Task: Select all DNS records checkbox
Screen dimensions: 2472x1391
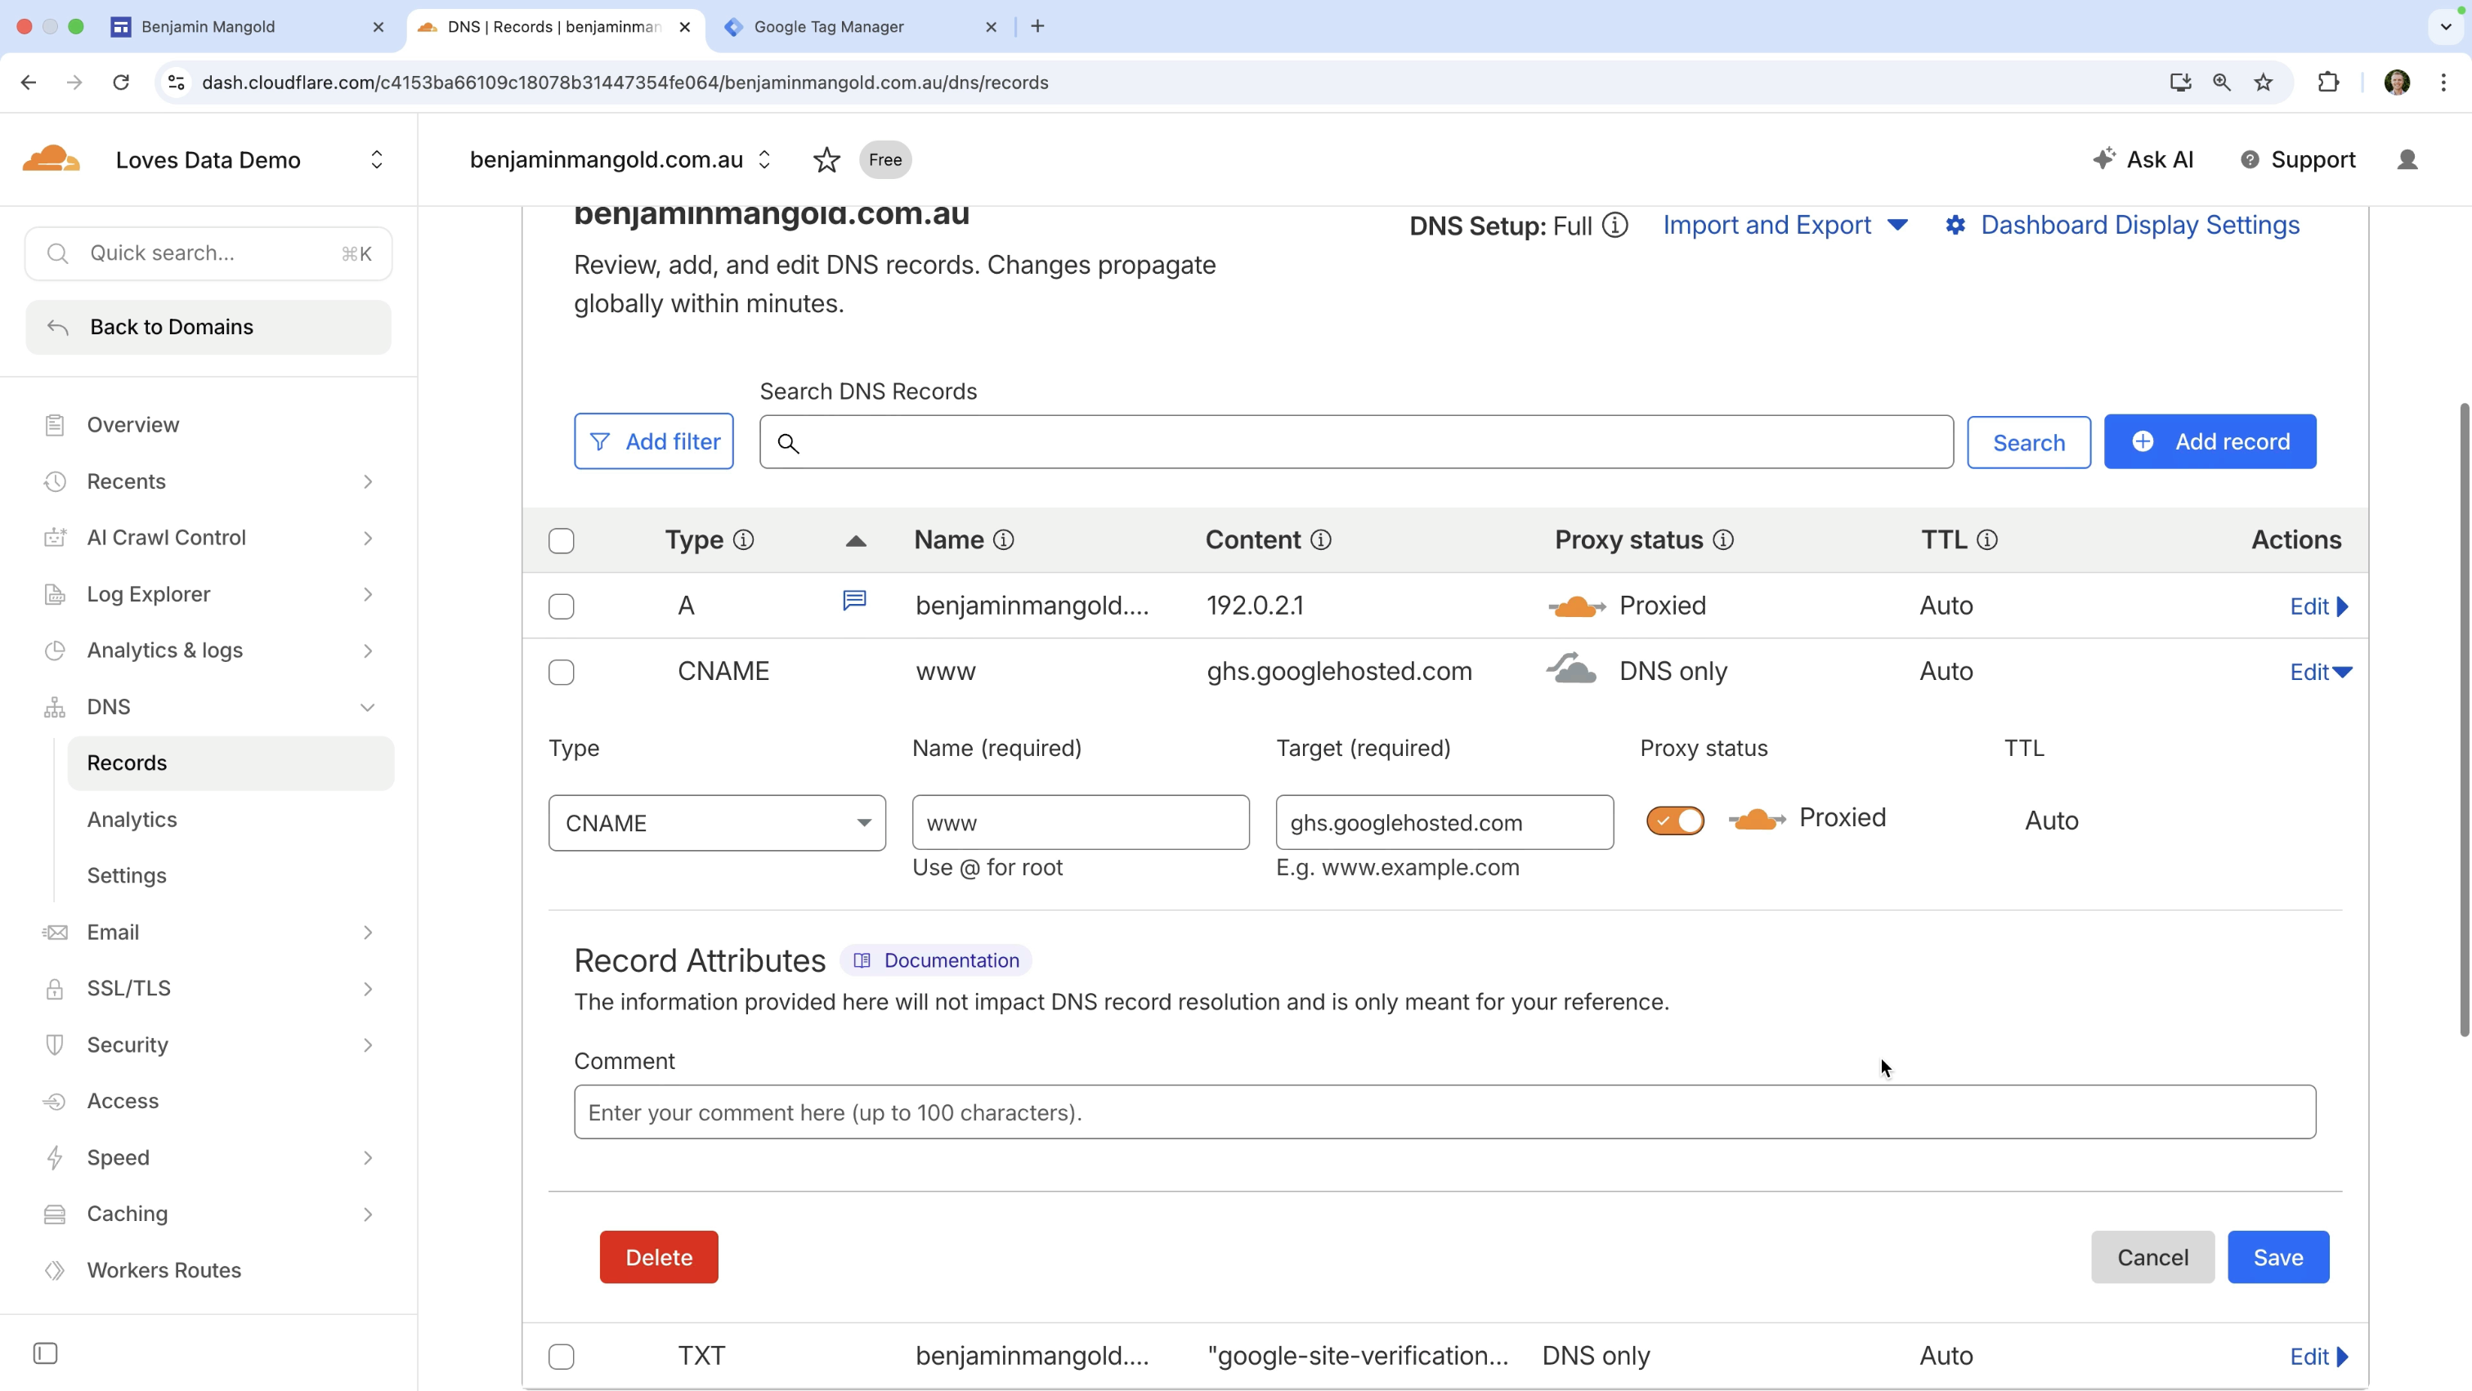Action: (562, 541)
